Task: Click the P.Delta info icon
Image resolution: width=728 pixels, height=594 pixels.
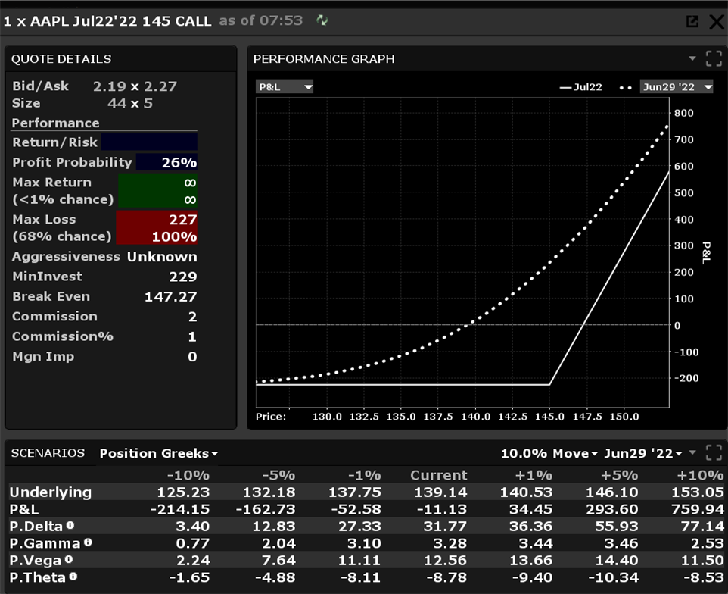Action: [x=70, y=525]
